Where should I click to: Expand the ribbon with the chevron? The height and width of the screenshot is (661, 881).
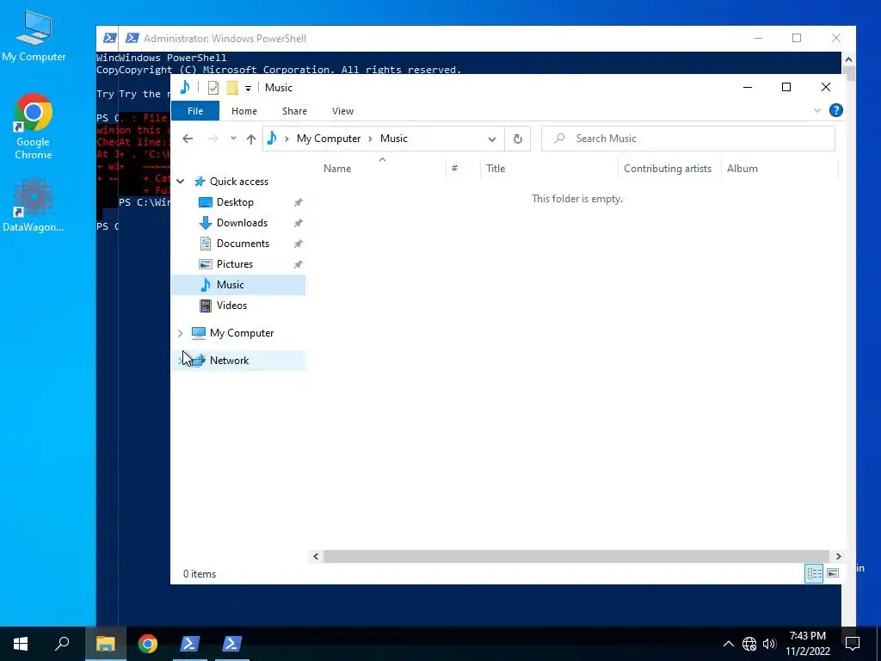[x=817, y=111]
